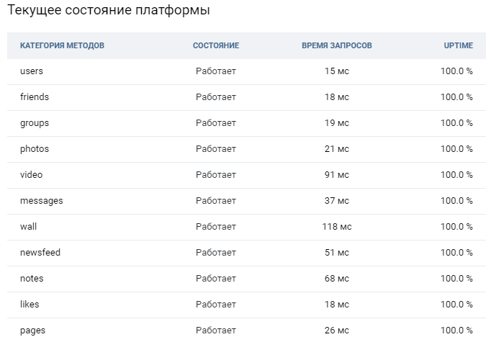Select the 'messages' category
Screen dimensions: 496x355
41,201
